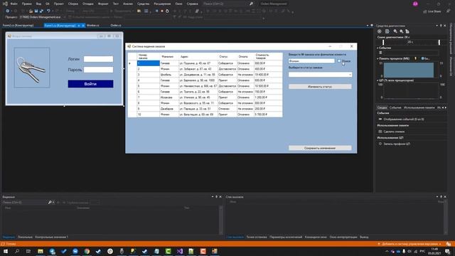
Task: Open Task View on the taskbar
Action: tap(28, 251)
